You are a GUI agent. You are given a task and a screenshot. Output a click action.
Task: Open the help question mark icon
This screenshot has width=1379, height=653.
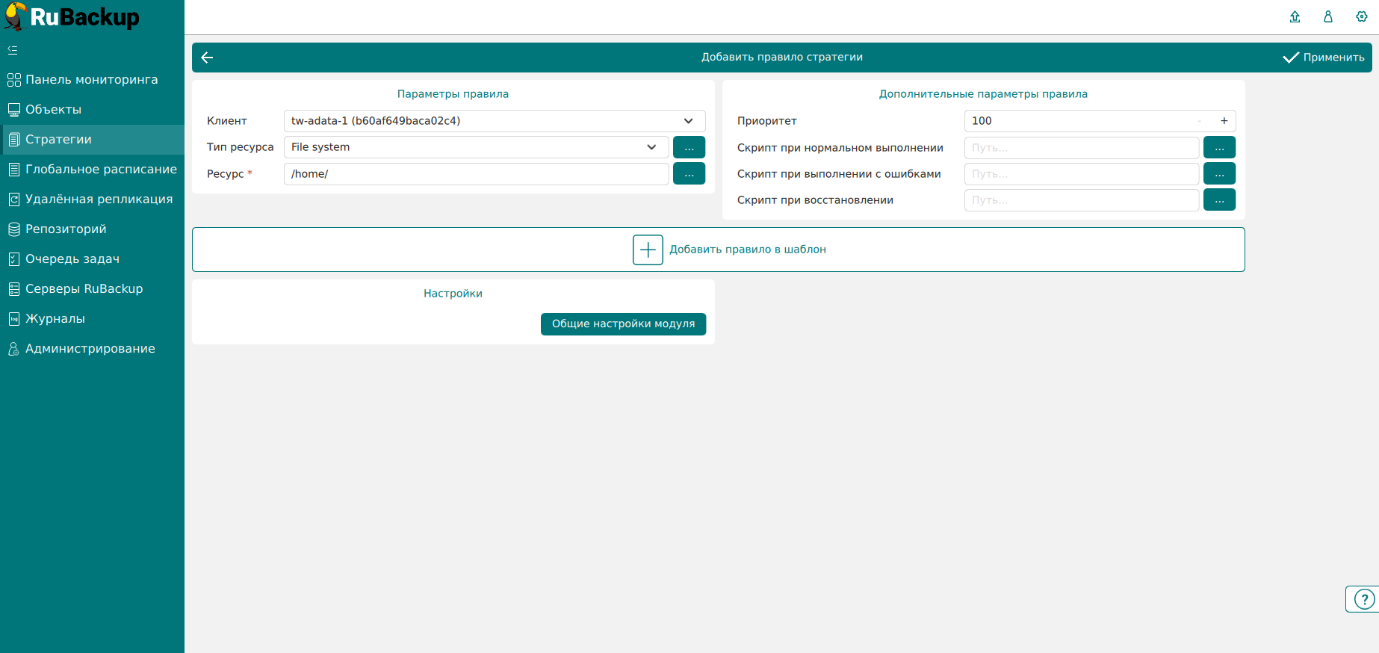click(1364, 599)
